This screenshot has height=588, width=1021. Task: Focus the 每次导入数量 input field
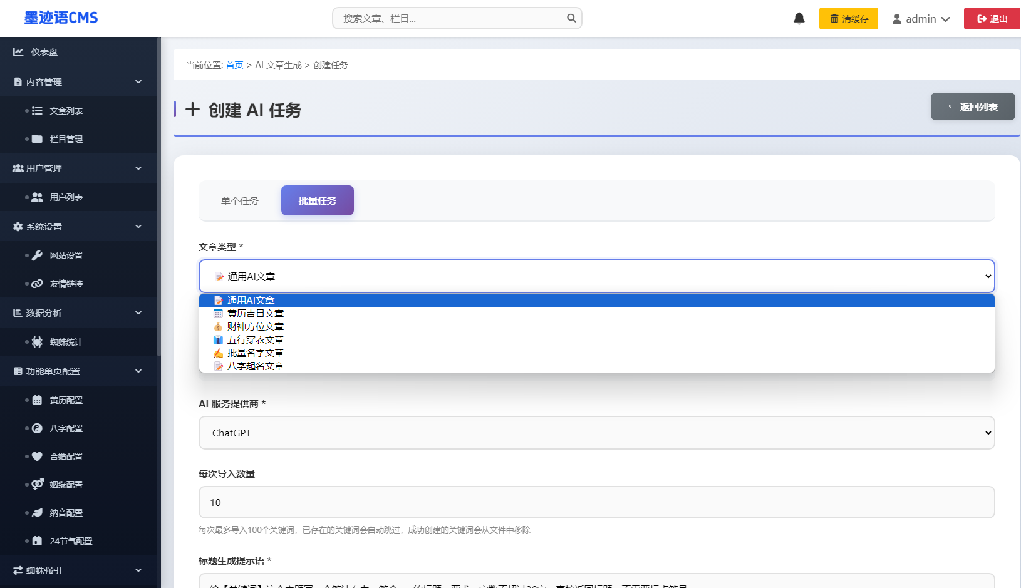pyautogui.click(x=596, y=502)
